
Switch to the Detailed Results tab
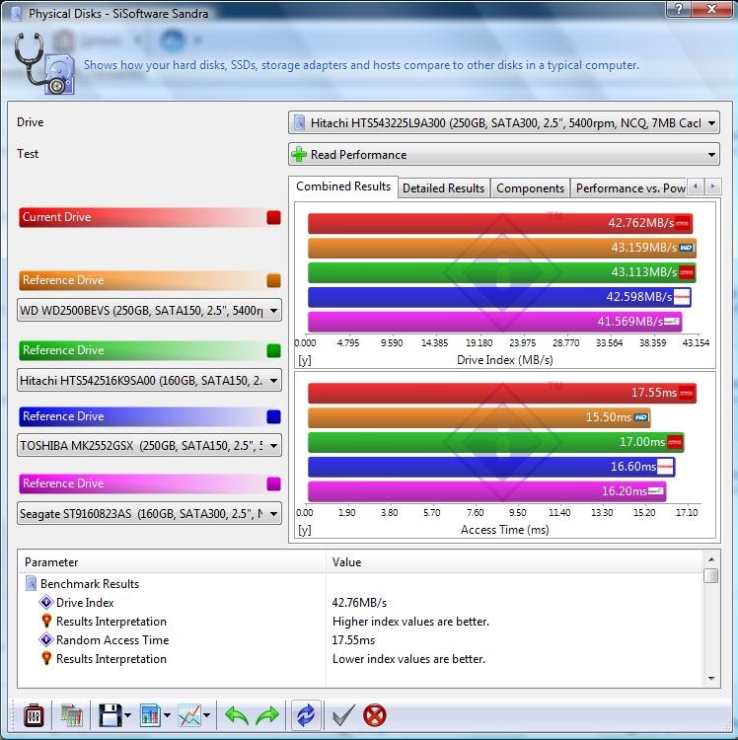click(443, 188)
